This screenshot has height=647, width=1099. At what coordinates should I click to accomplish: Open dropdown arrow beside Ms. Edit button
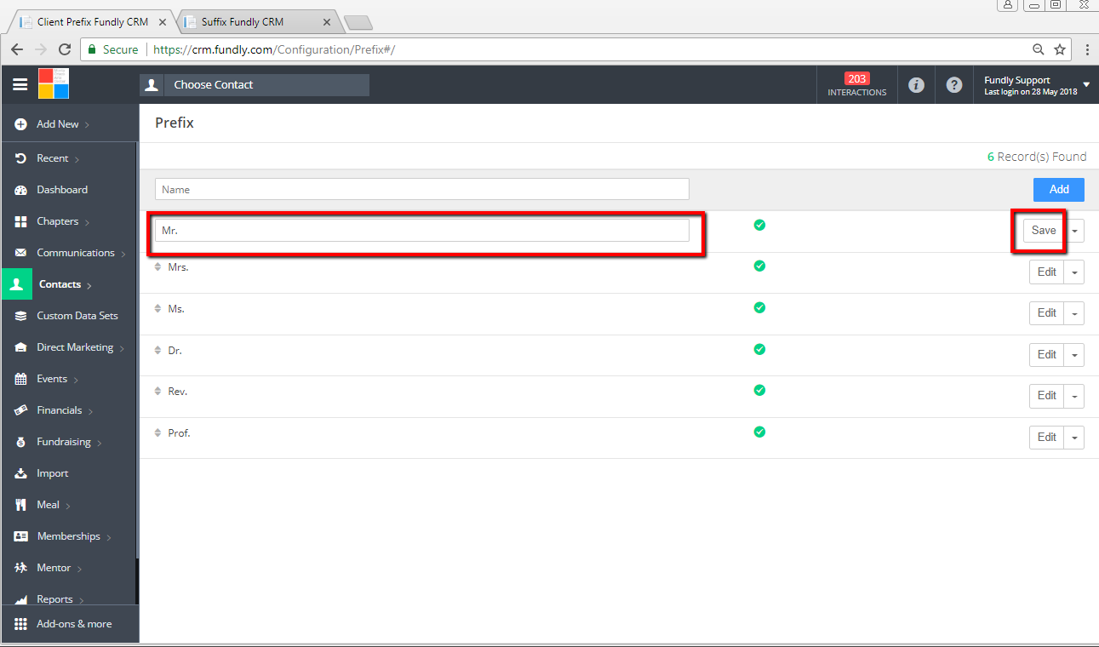point(1074,313)
